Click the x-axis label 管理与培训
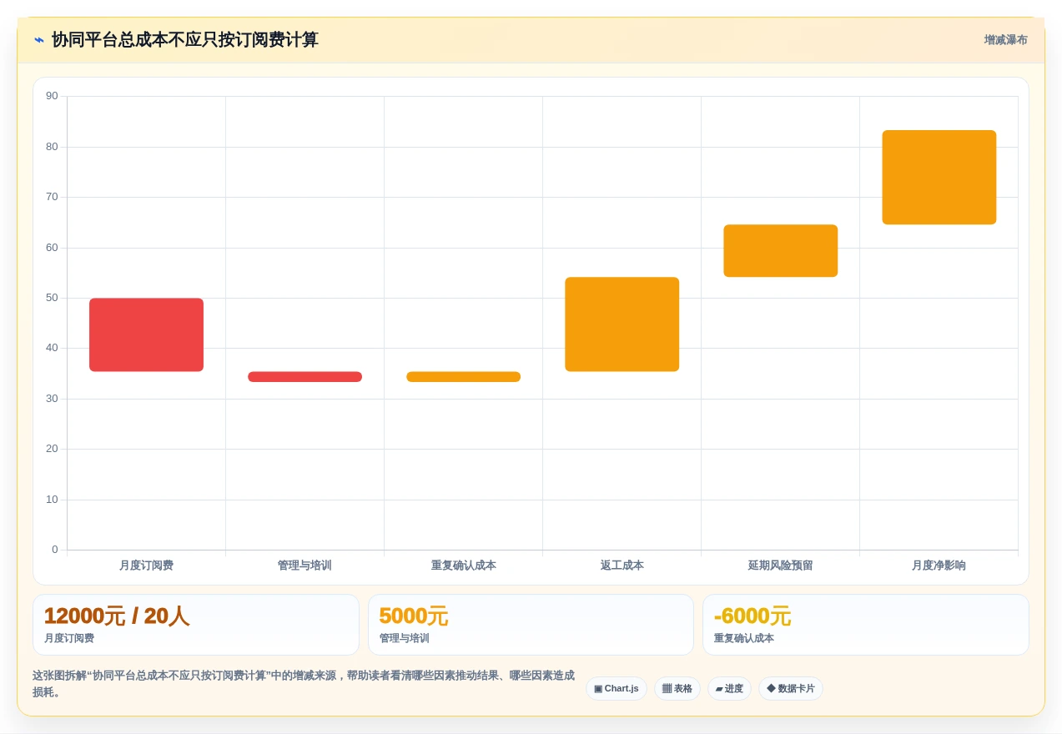 pos(305,566)
